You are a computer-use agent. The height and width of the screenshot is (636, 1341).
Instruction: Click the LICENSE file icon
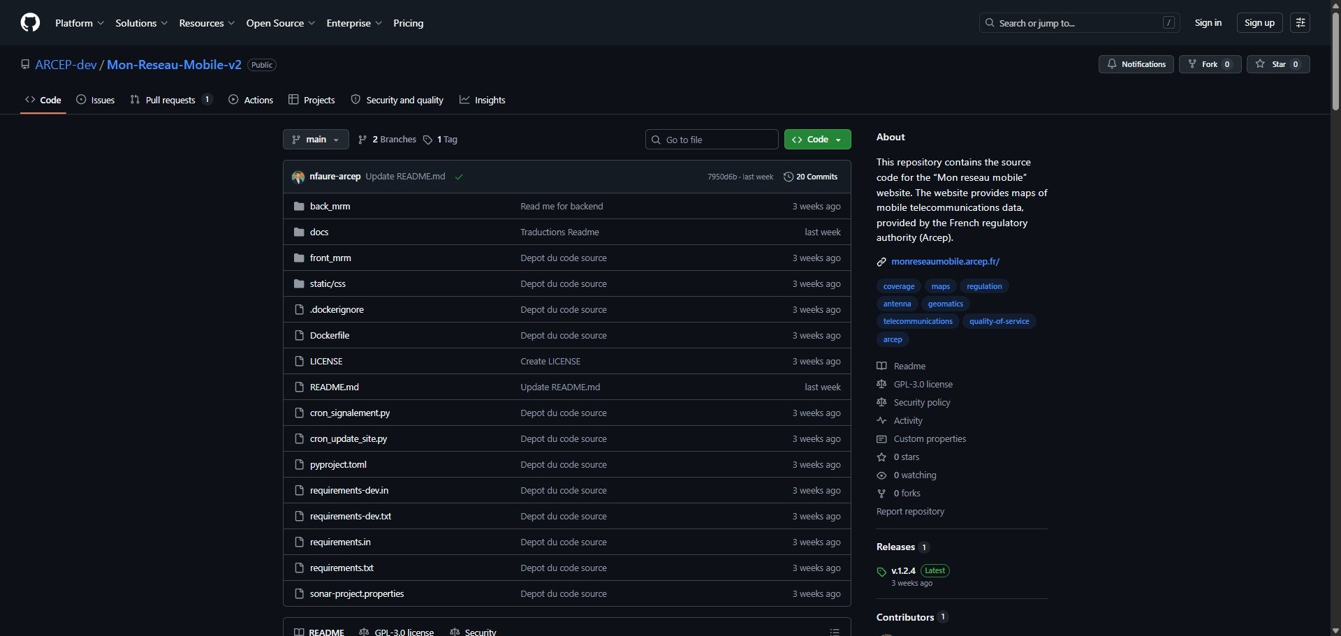[299, 362]
